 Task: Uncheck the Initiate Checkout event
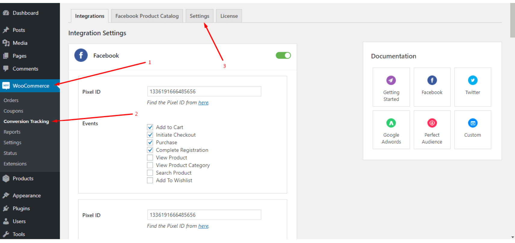tap(150, 135)
